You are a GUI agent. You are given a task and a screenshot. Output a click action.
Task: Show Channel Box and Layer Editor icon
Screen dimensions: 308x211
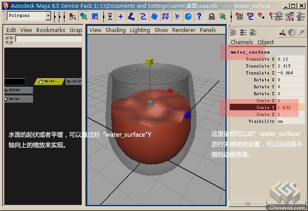[x=253, y=32]
